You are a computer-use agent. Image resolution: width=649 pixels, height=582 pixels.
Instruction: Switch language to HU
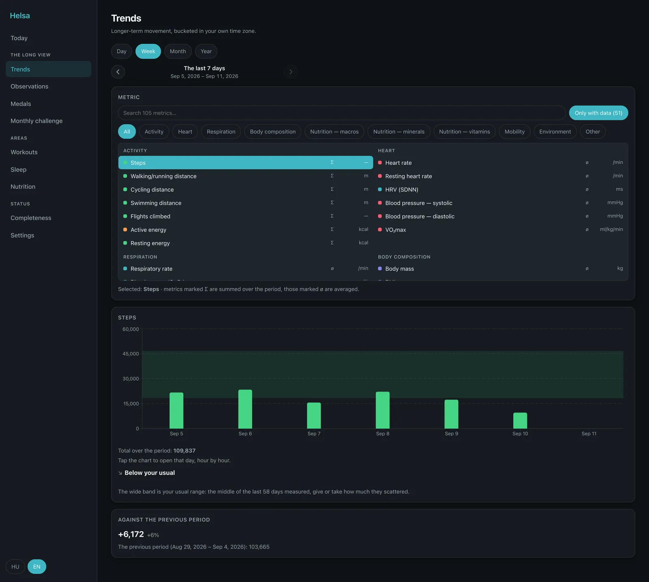point(15,567)
